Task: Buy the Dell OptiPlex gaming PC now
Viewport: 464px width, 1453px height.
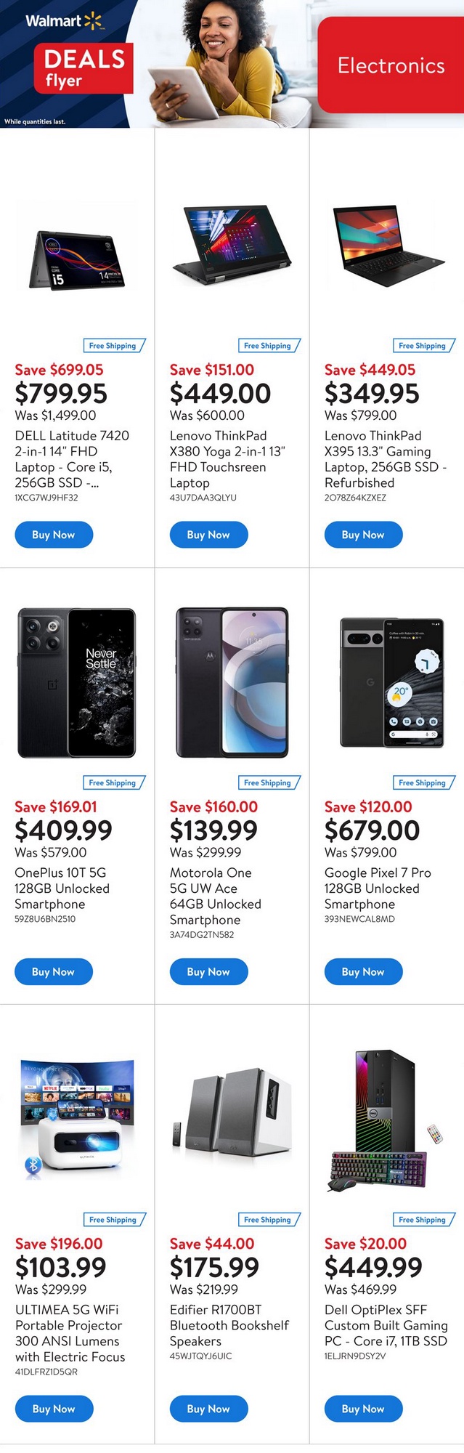Action: [x=363, y=1409]
